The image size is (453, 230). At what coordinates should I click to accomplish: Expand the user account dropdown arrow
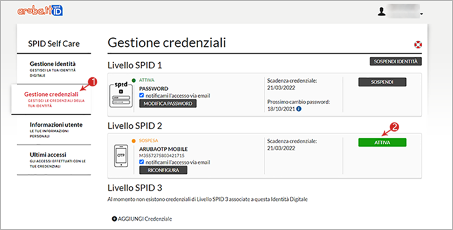click(422, 14)
